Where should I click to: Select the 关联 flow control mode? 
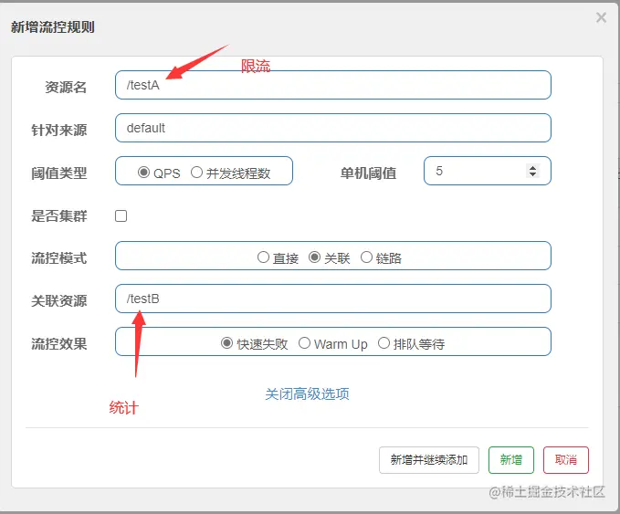[314, 257]
